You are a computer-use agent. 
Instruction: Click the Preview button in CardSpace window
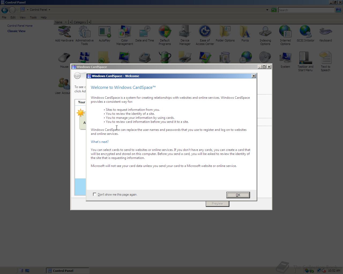tap(217, 204)
